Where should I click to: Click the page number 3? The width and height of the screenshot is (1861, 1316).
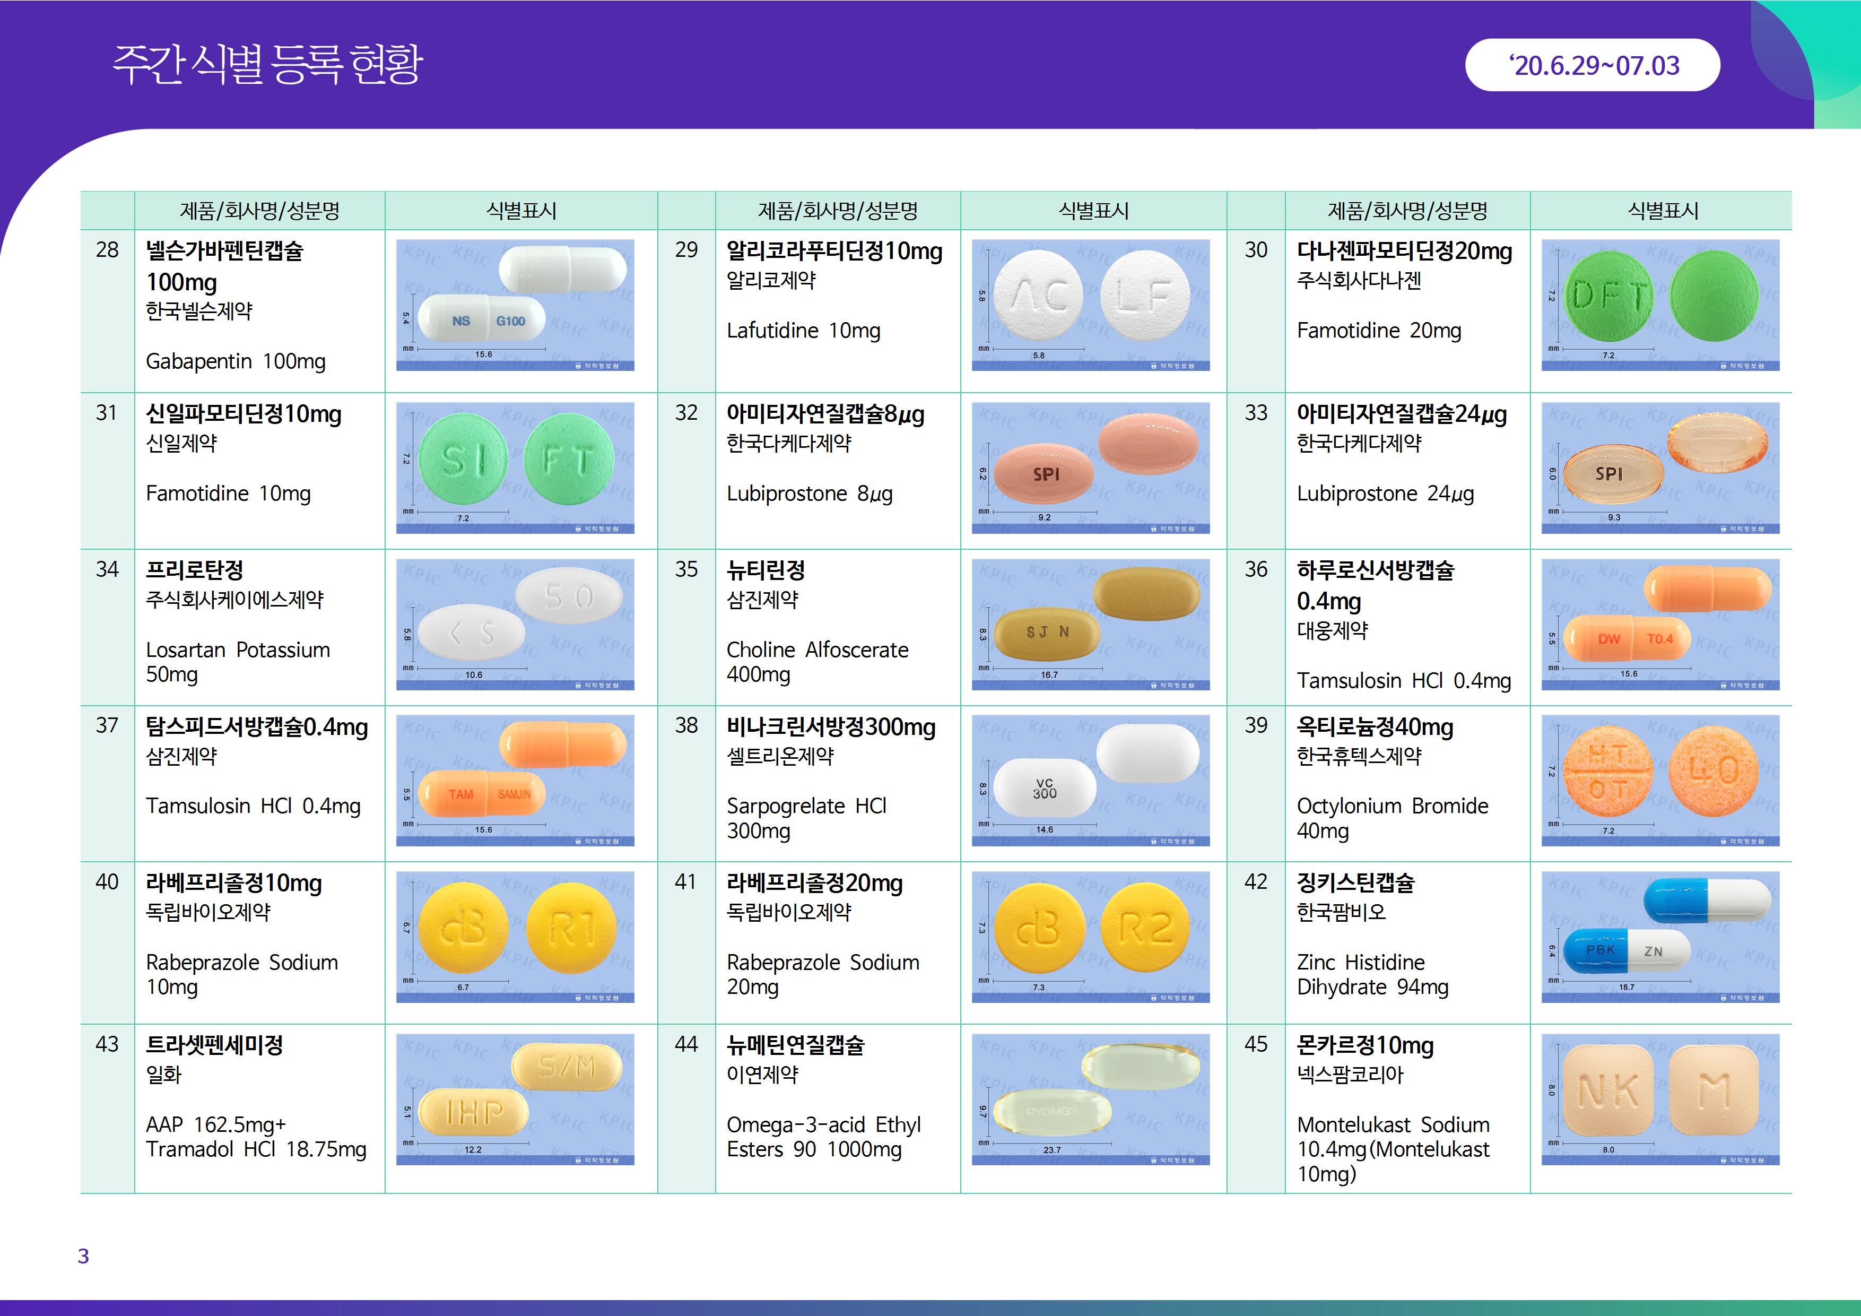tap(83, 1256)
